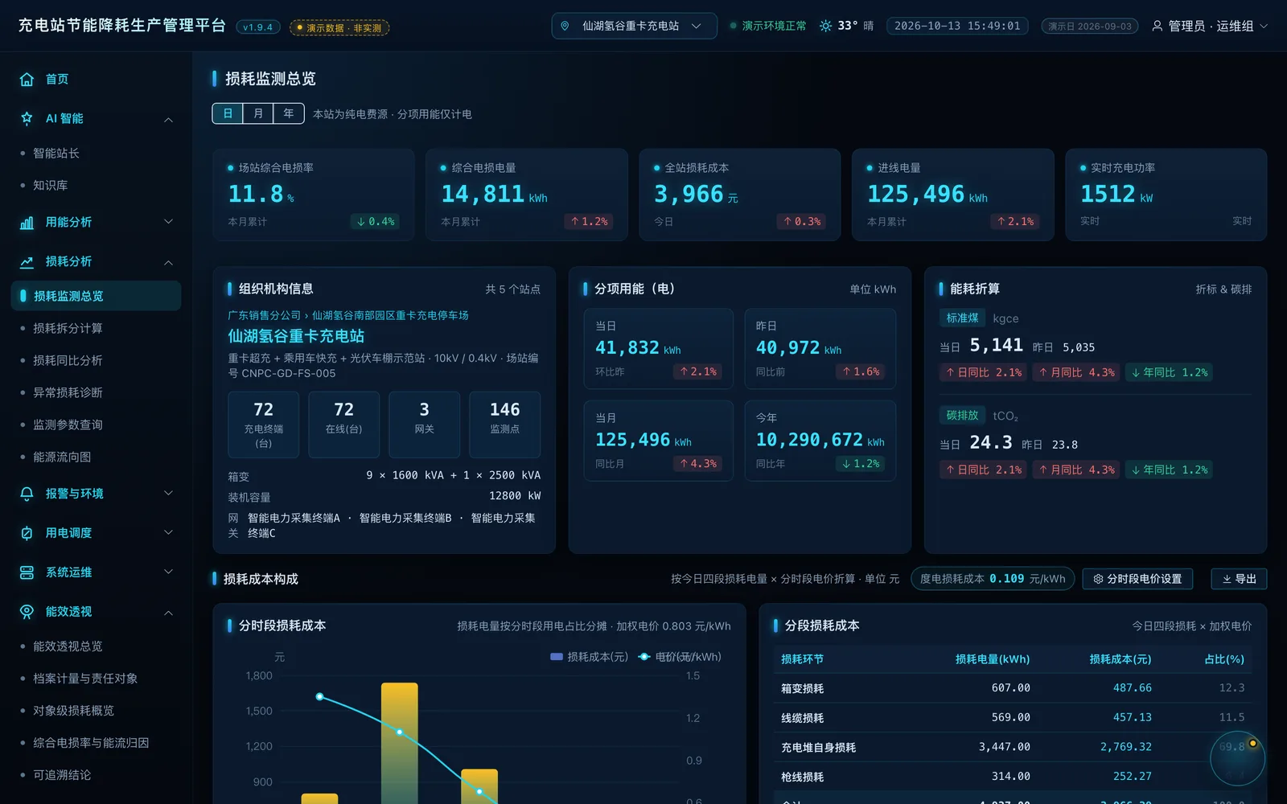Click the 用电调度 sidebar icon
The height and width of the screenshot is (804, 1287).
click(27, 533)
